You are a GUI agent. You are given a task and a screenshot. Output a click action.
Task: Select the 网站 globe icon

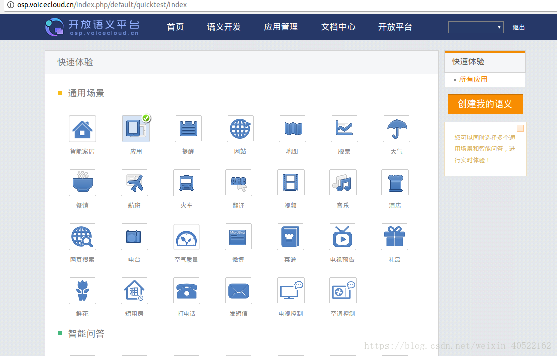pos(240,129)
